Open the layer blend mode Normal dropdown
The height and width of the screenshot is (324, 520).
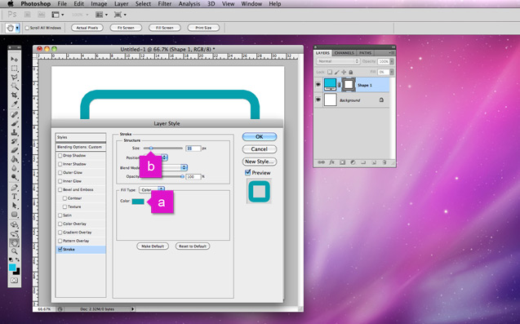338,61
